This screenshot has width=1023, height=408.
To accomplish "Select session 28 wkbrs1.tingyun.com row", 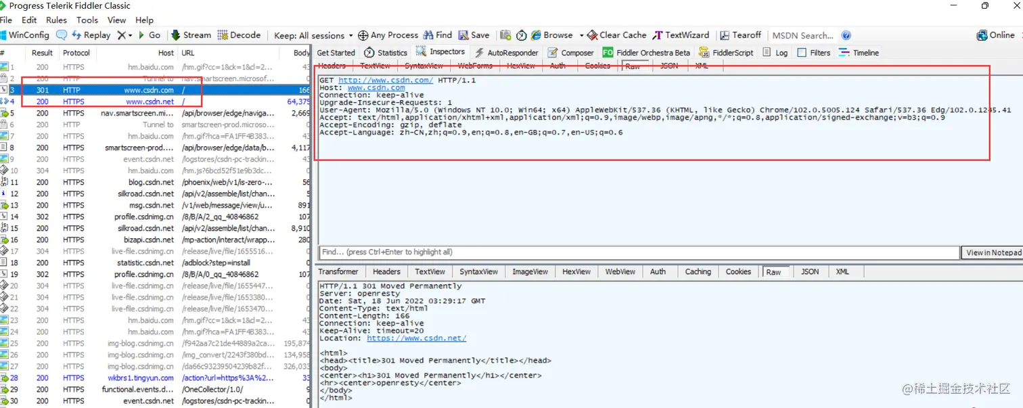I will (156, 378).
